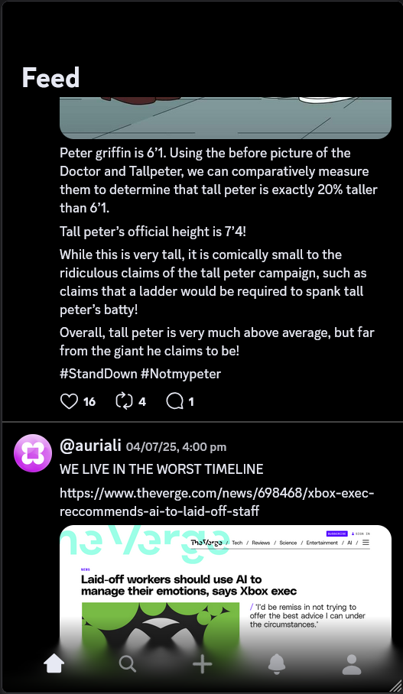View @auriali's avatar profile picture
Image resolution: width=403 pixels, height=694 pixels.
33,453
